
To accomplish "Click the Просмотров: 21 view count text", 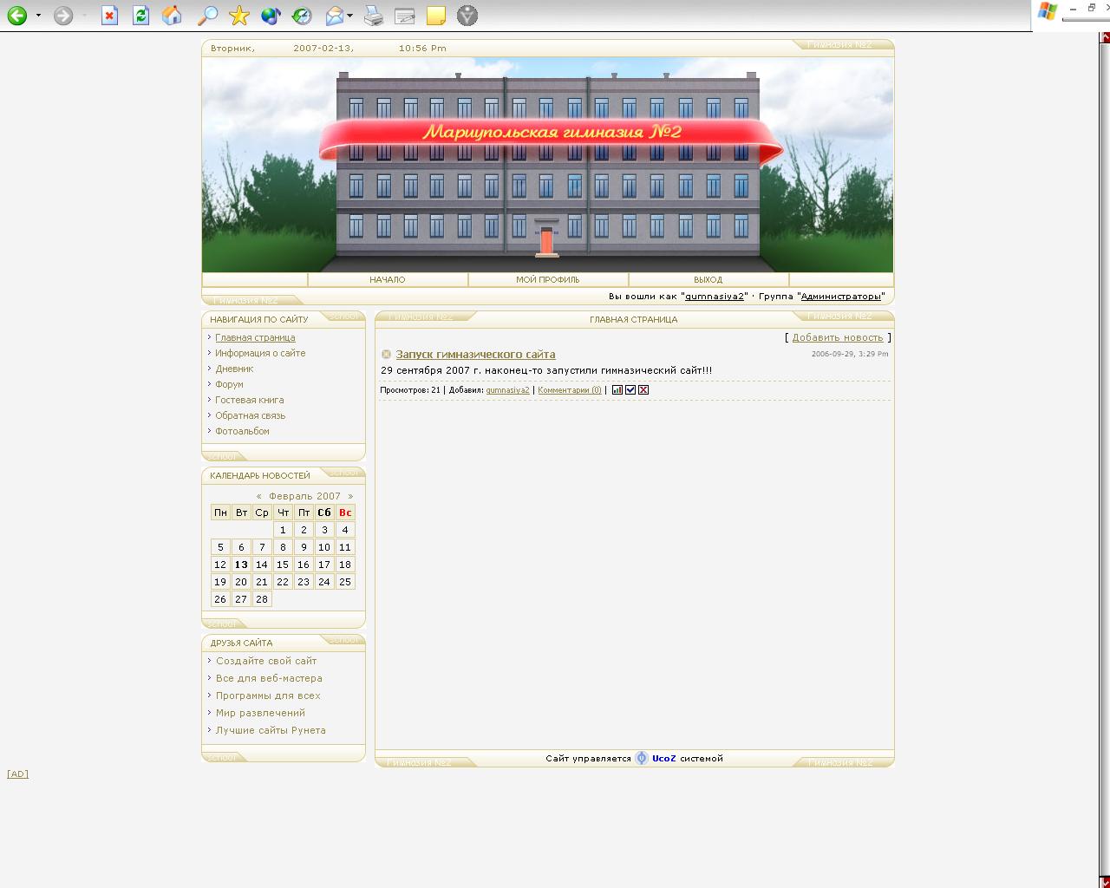I will click(x=410, y=390).
